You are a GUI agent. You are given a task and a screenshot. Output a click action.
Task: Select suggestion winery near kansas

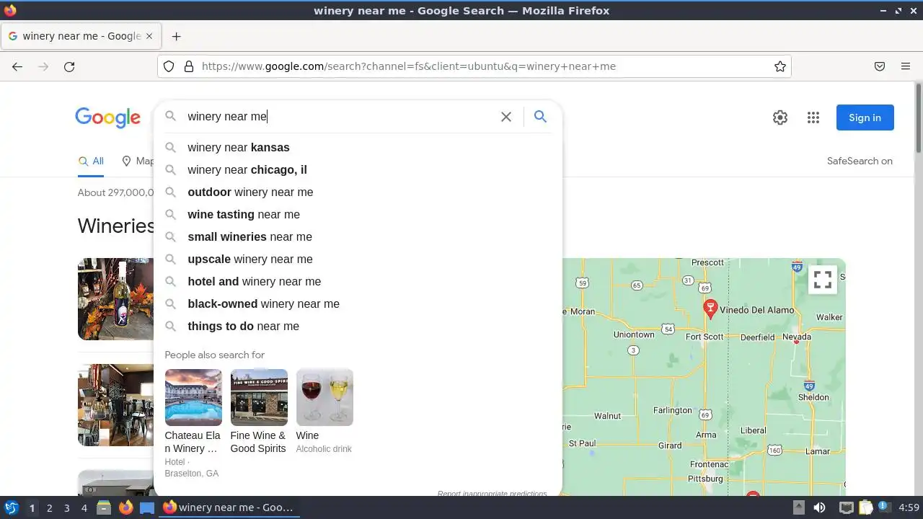pos(358,147)
